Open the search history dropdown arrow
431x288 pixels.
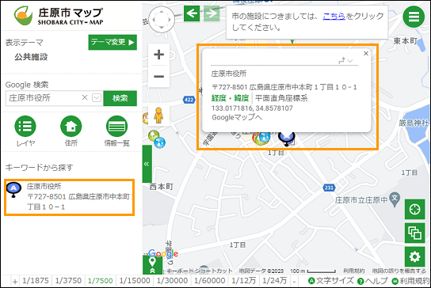pos(97,98)
